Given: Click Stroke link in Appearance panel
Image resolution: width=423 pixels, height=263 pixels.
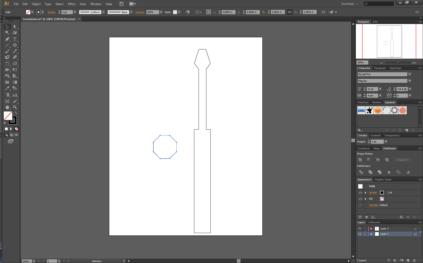Looking at the screenshot, I should (x=373, y=193).
